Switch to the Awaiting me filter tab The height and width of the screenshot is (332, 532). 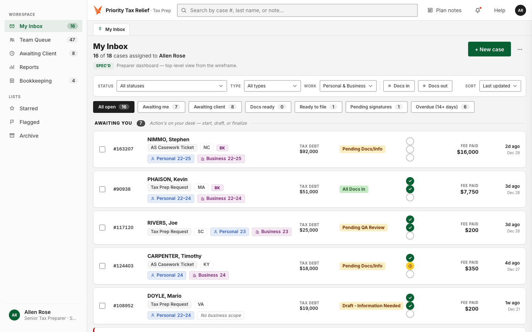161,107
